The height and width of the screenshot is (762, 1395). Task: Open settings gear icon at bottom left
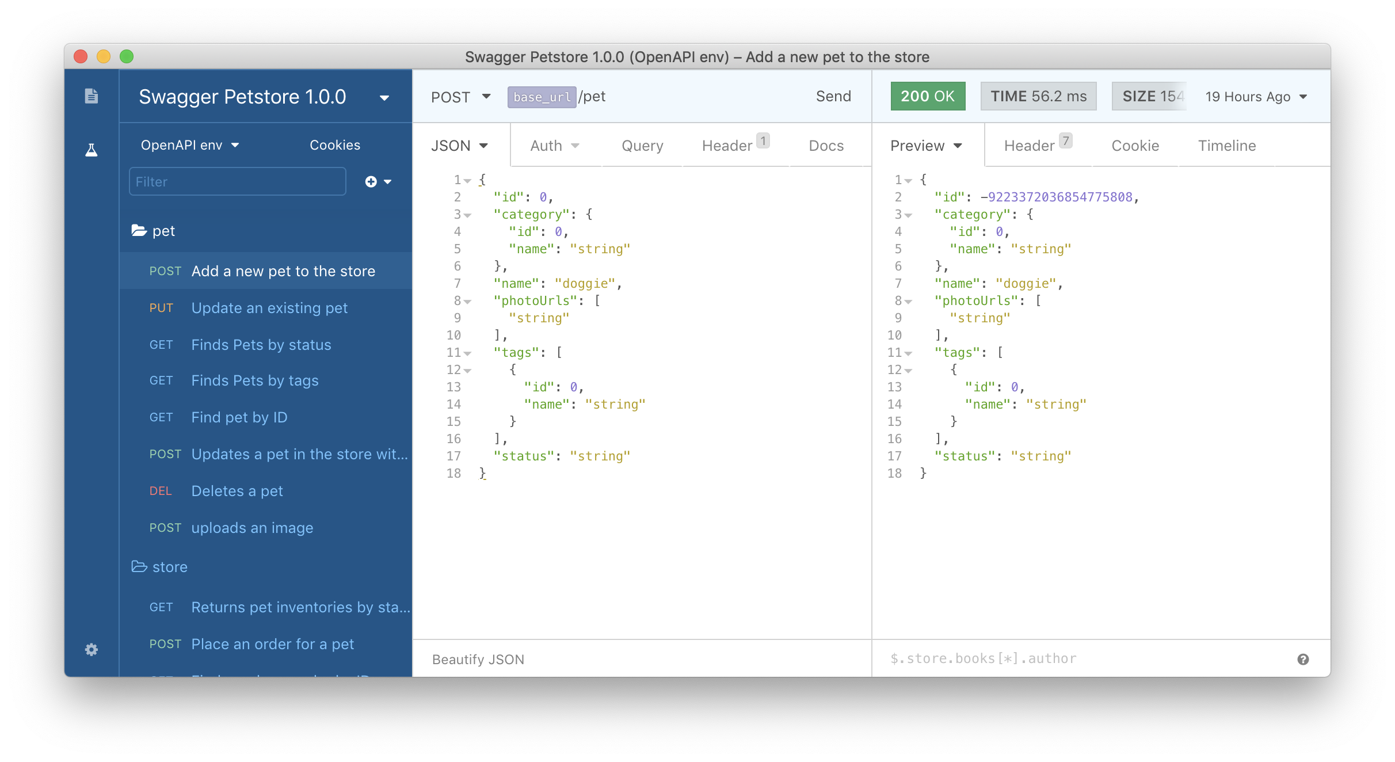tap(92, 650)
